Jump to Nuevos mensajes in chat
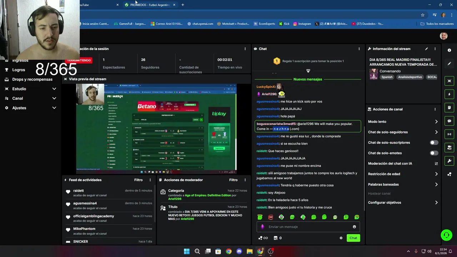Viewport: 457px width, 257px height. 307,79
